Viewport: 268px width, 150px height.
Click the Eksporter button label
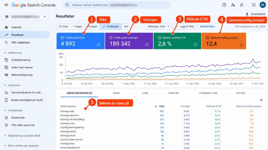click(258, 14)
